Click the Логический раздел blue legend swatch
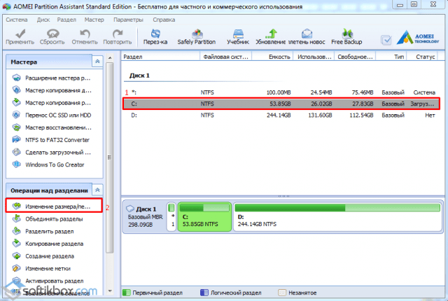 coord(204,293)
